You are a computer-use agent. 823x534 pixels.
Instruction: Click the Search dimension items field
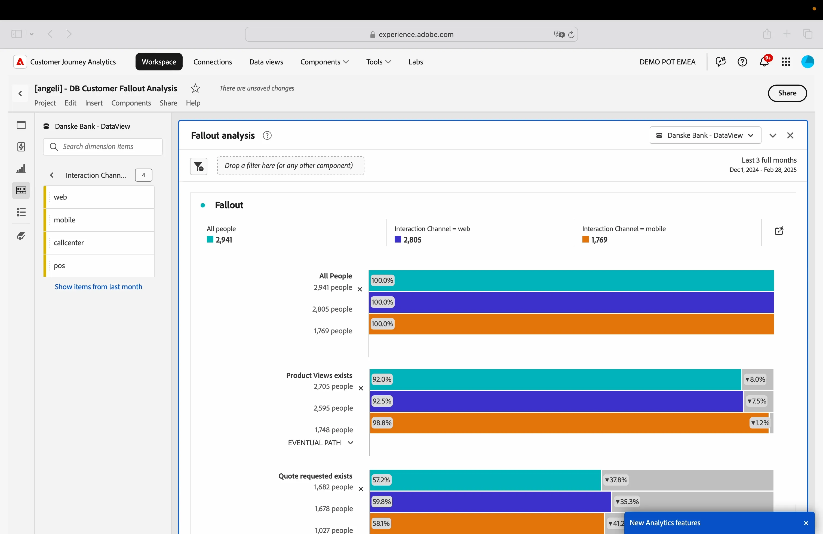(x=103, y=147)
